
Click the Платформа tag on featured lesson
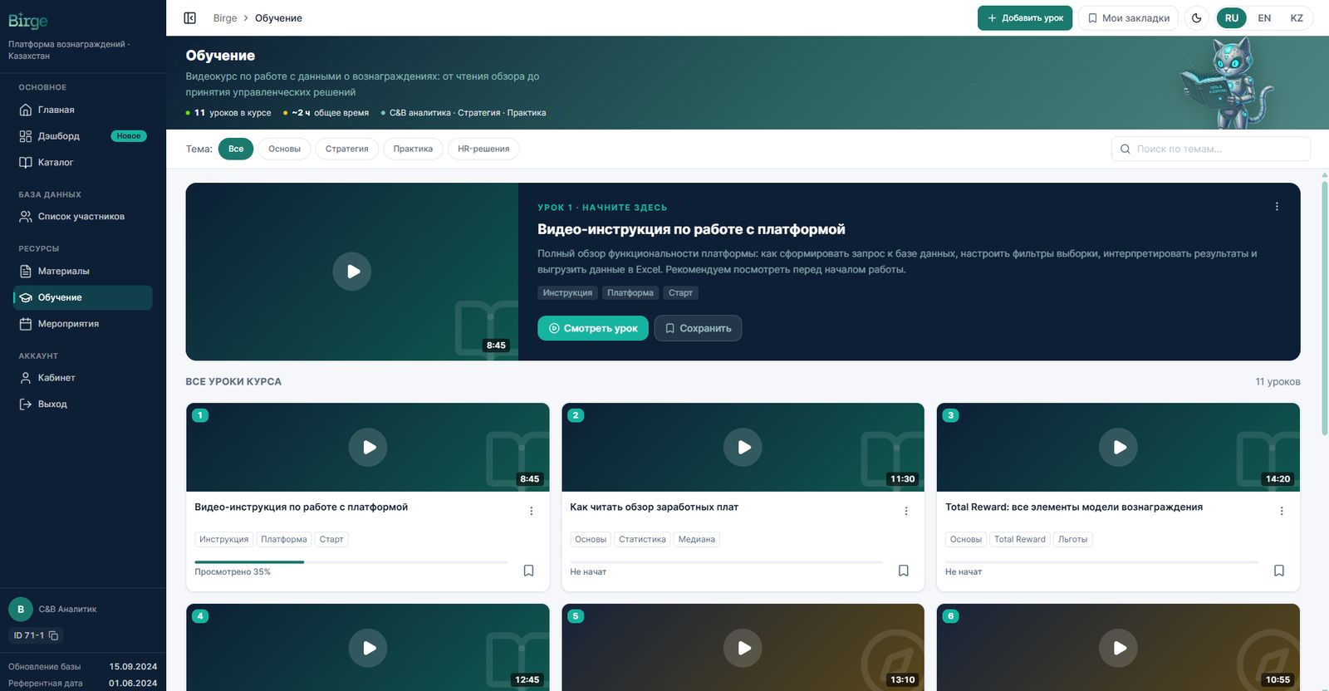[630, 292]
